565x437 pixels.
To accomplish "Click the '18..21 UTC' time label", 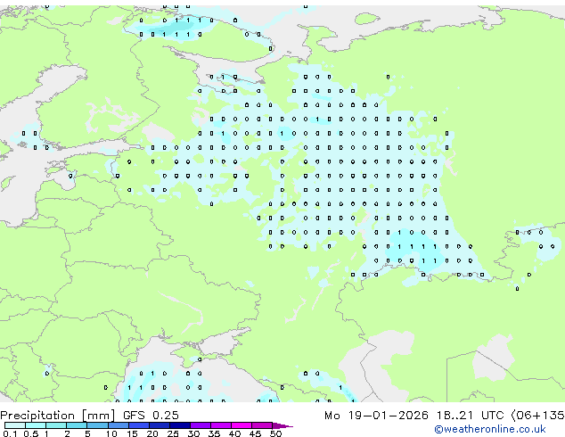I will point(470,416).
